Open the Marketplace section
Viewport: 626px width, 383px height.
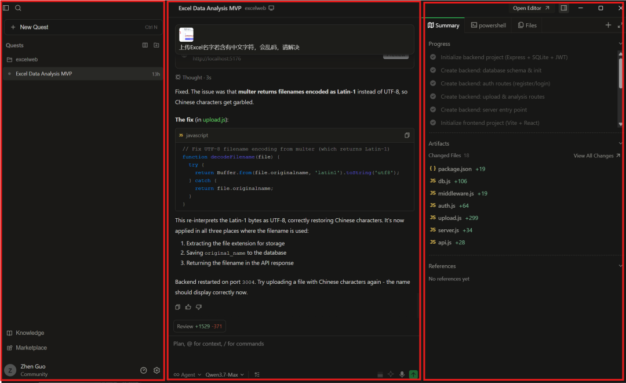point(27,348)
